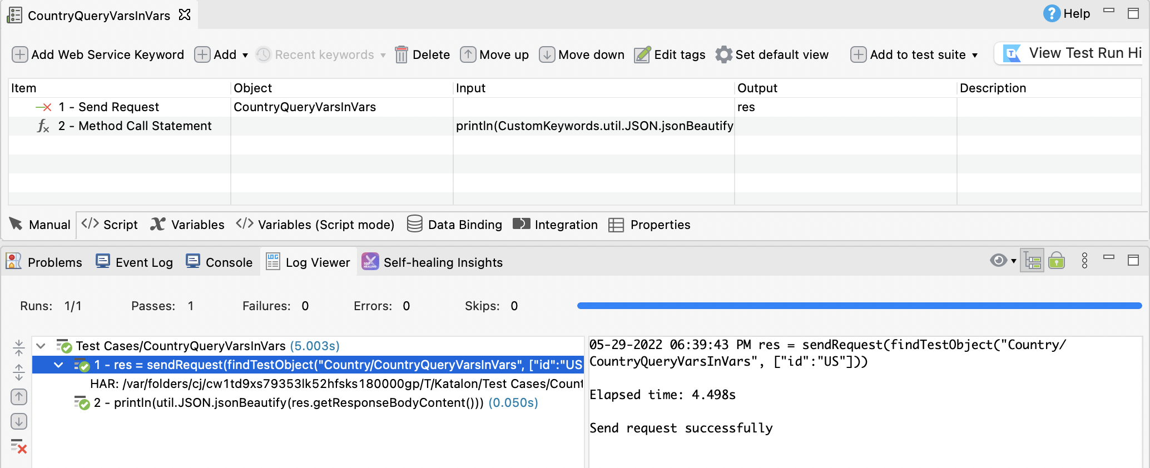Click Add Web Service Keyword button
The height and width of the screenshot is (468, 1150).
point(98,54)
